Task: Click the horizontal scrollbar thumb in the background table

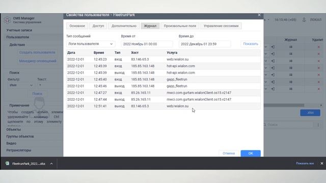Action: [284, 105]
